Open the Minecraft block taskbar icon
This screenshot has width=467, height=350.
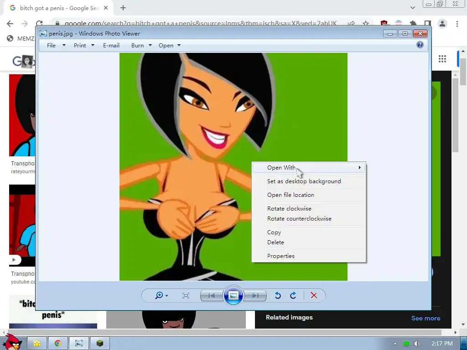[x=100, y=344]
